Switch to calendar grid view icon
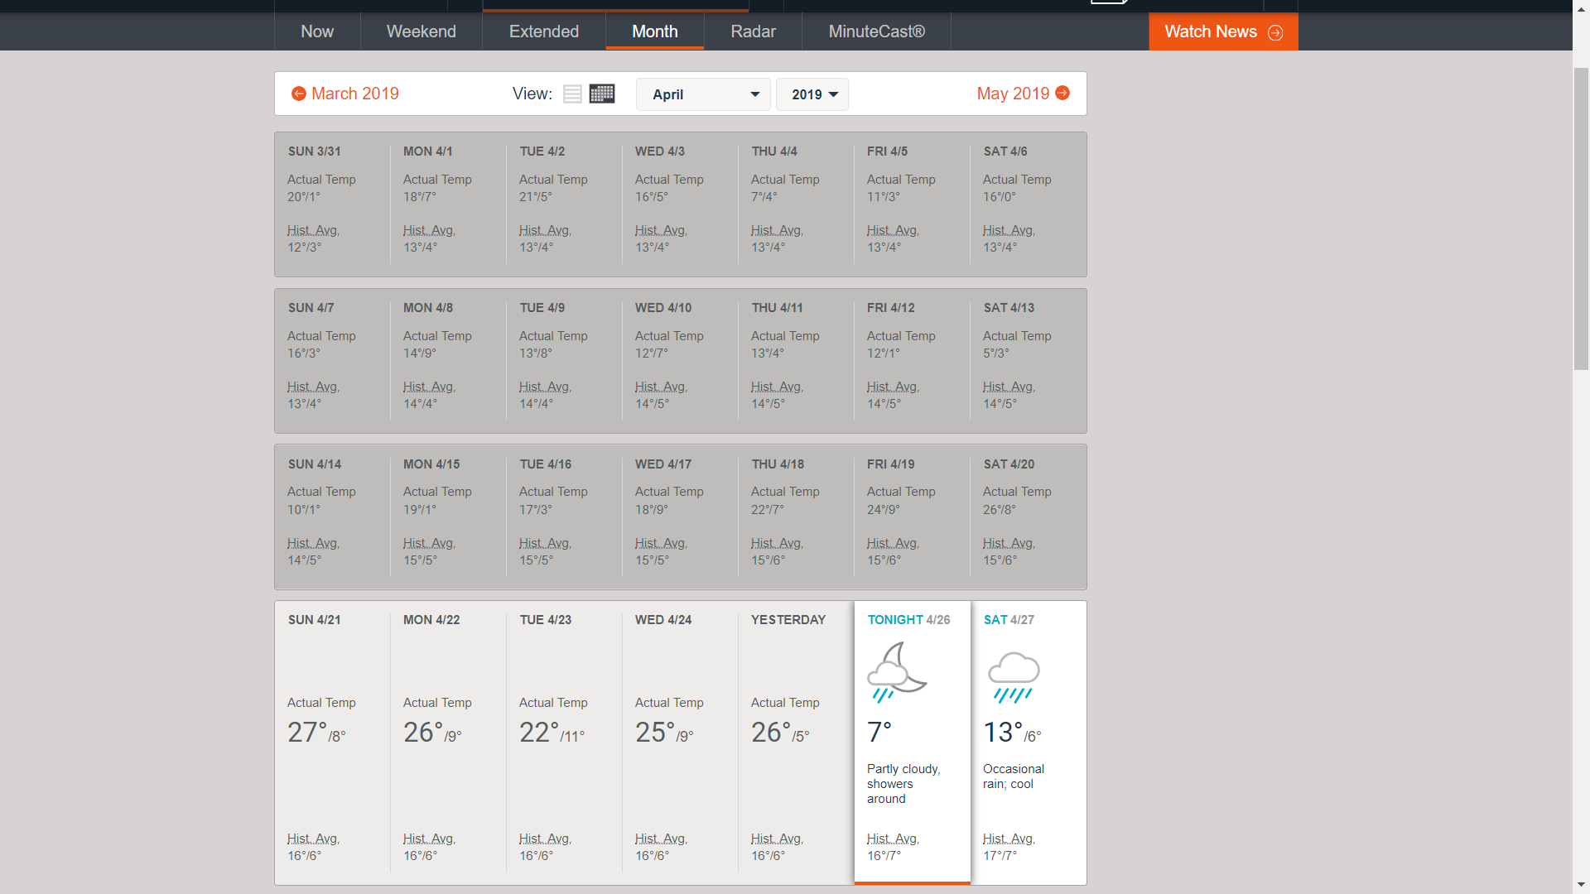This screenshot has width=1590, height=894. pos(602,94)
